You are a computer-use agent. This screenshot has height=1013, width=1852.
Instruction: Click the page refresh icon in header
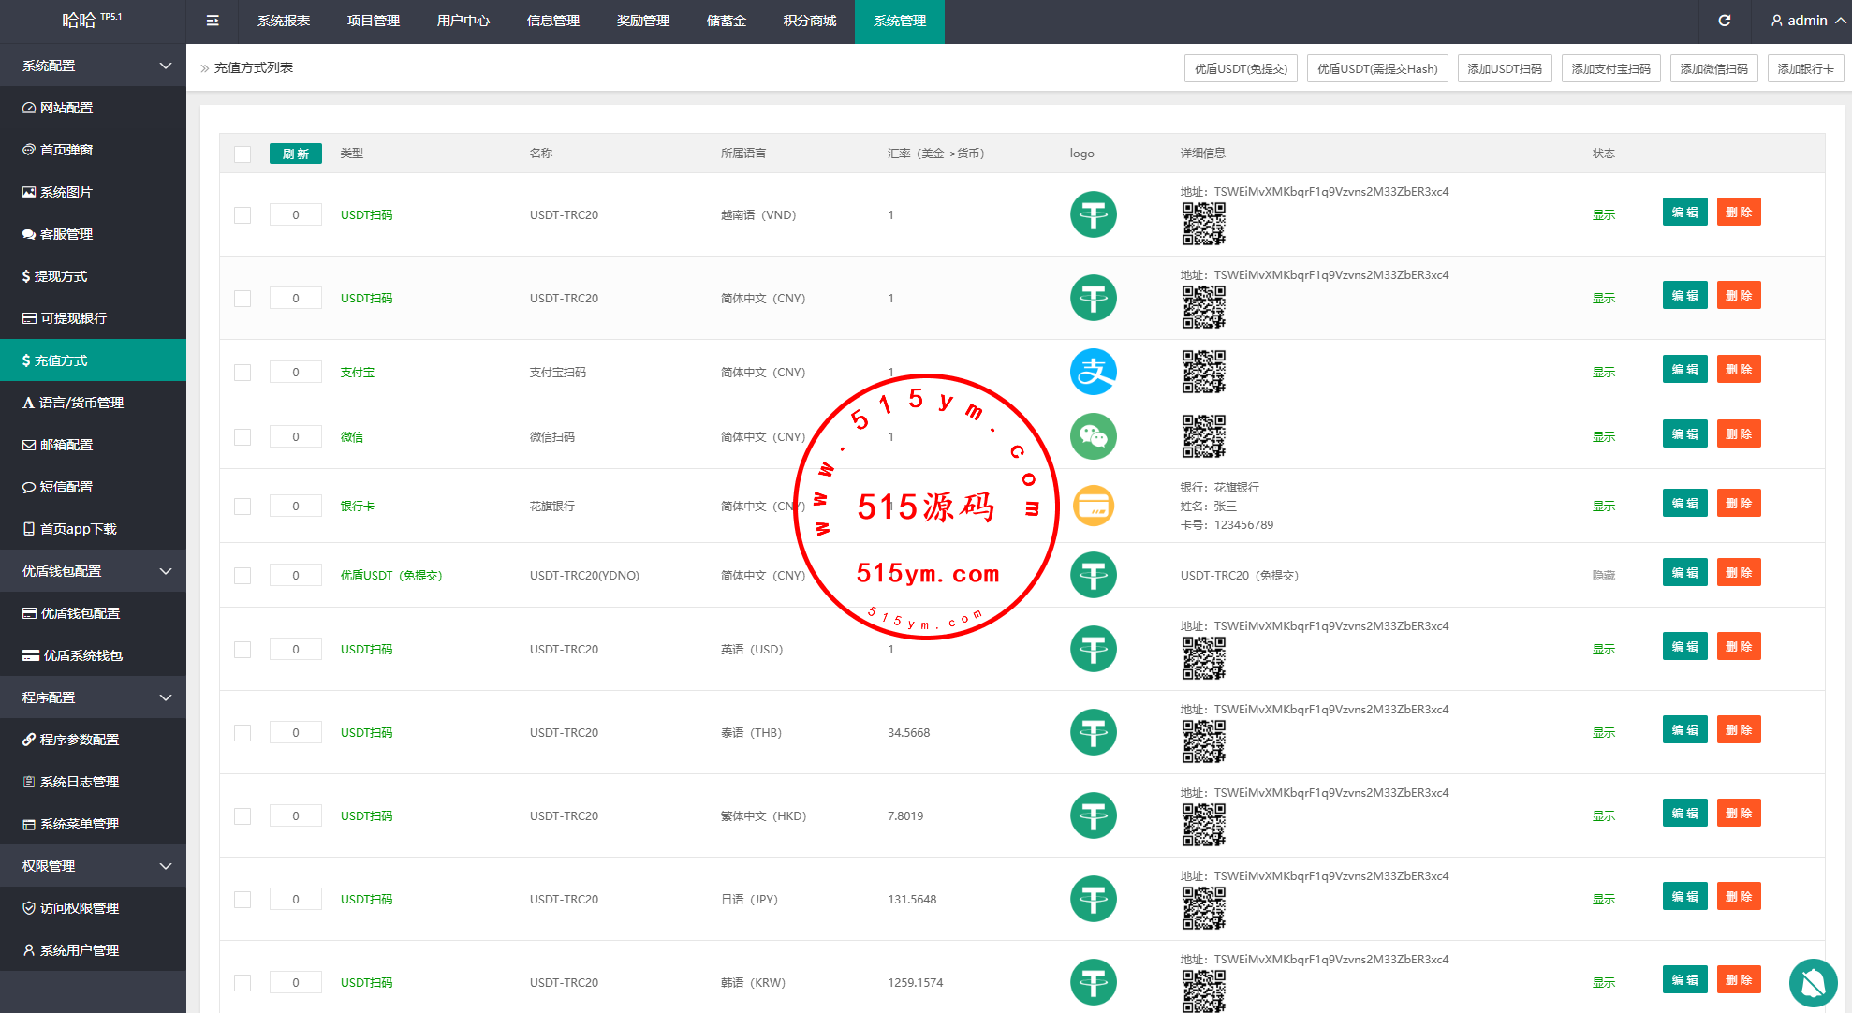(1725, 21)
